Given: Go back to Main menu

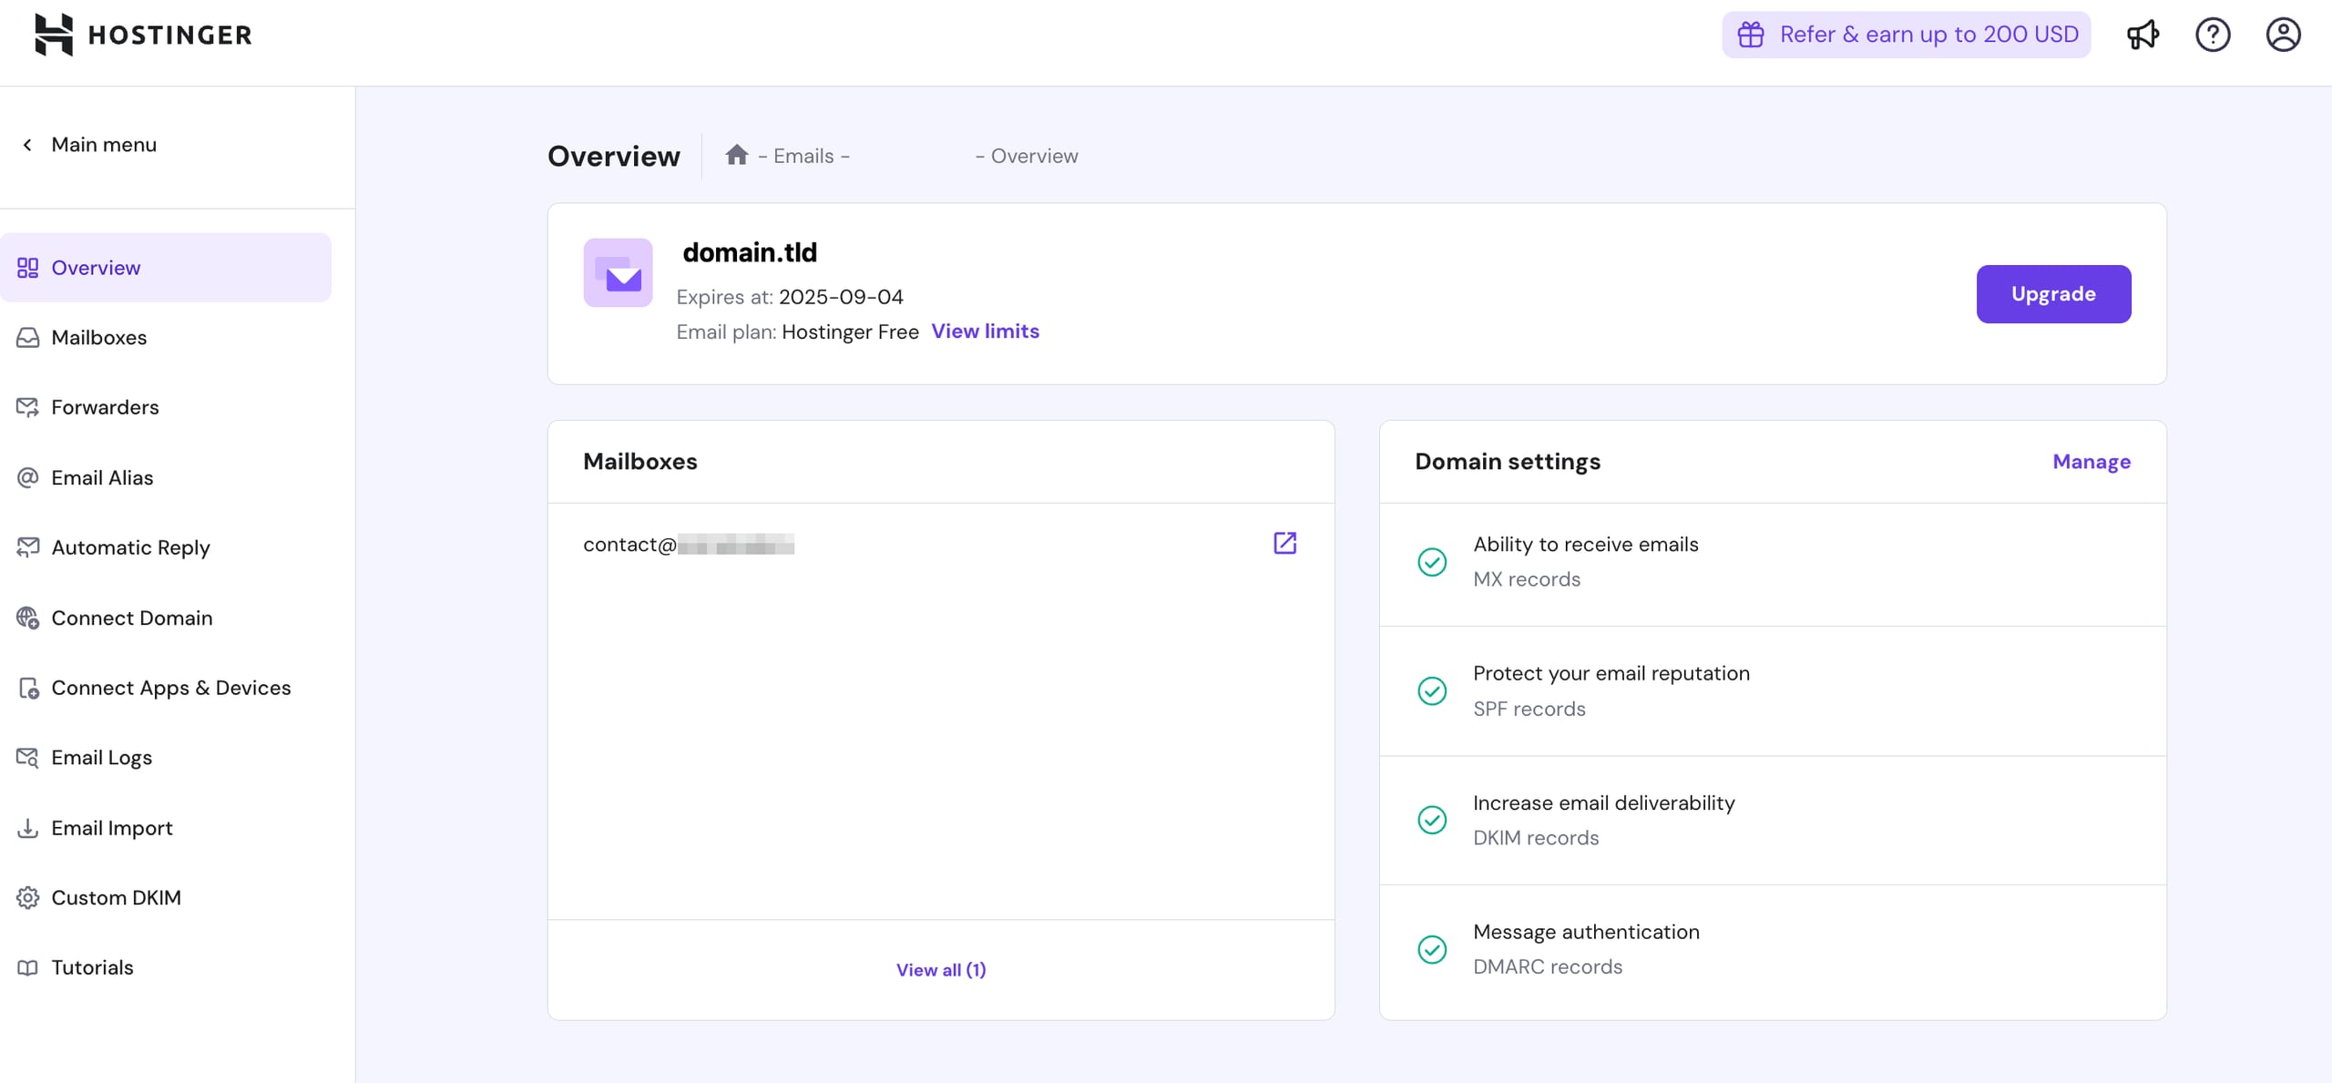Looking at the screenshot, I should pos(89,145).
